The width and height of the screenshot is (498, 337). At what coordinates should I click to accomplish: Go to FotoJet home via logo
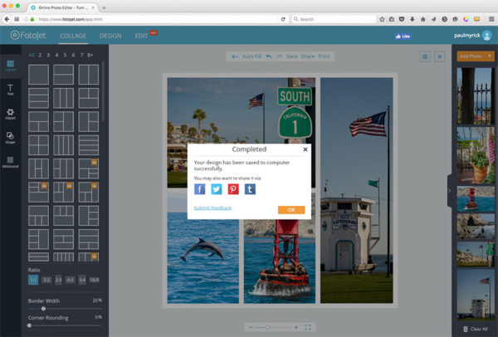28,35
